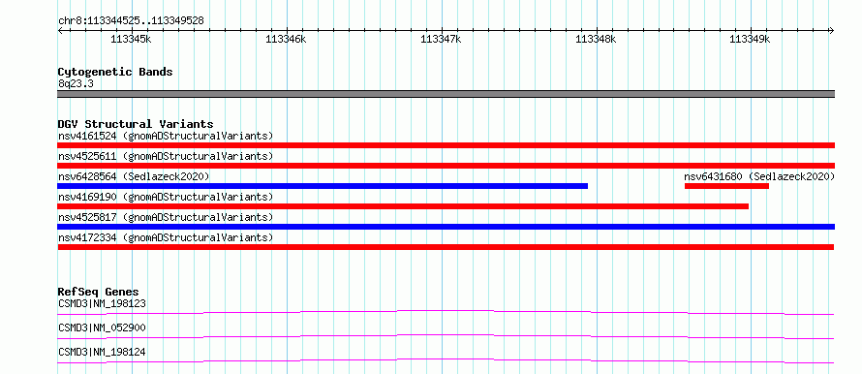862x374 pixels.
Task: Select the short red nsv6431680 bar
Action: click(x=726, y=186)
